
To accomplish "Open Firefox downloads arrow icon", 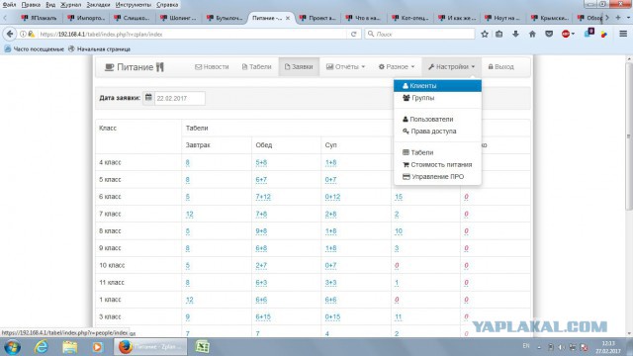I will pyautogui.click(x=515, y=34).
